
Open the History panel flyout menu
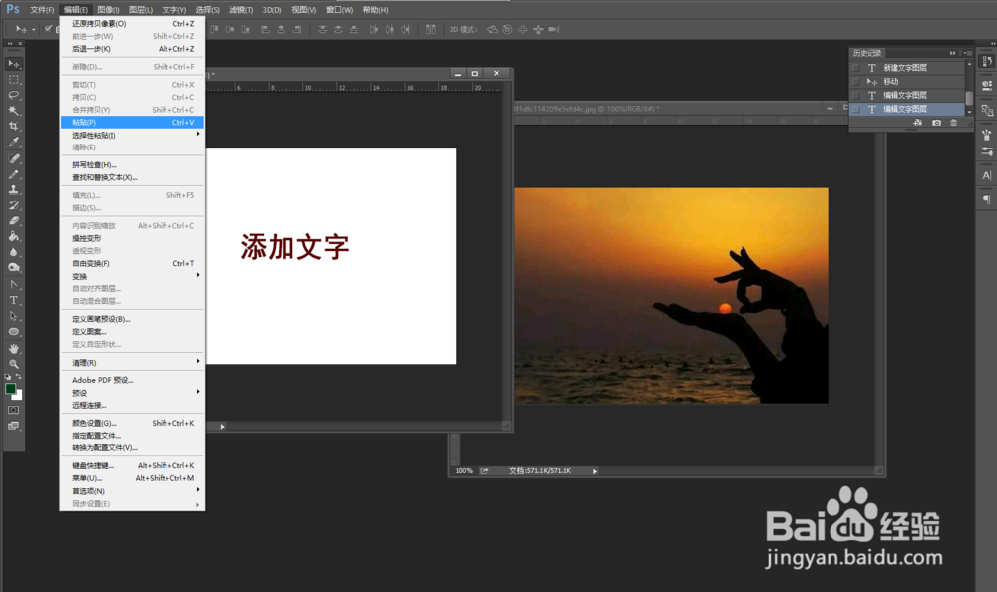tap(966, 52)
